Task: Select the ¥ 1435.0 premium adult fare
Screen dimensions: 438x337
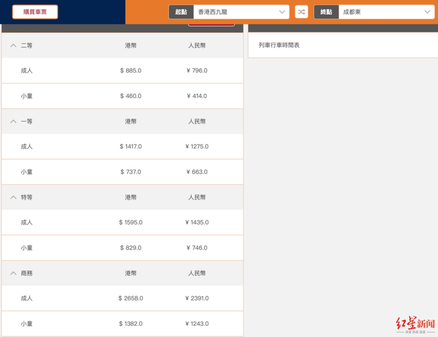Action: [x=197, y=222]
